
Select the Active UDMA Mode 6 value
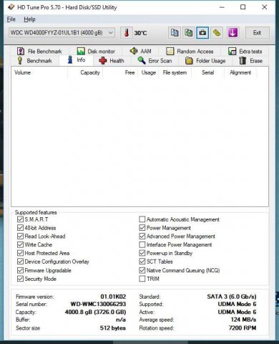point(237,312)
